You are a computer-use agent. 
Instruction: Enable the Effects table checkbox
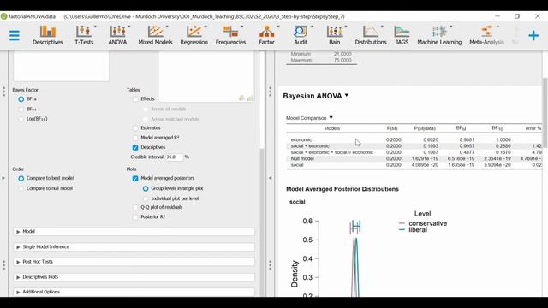pyautogui.click(x=135, y=99)
